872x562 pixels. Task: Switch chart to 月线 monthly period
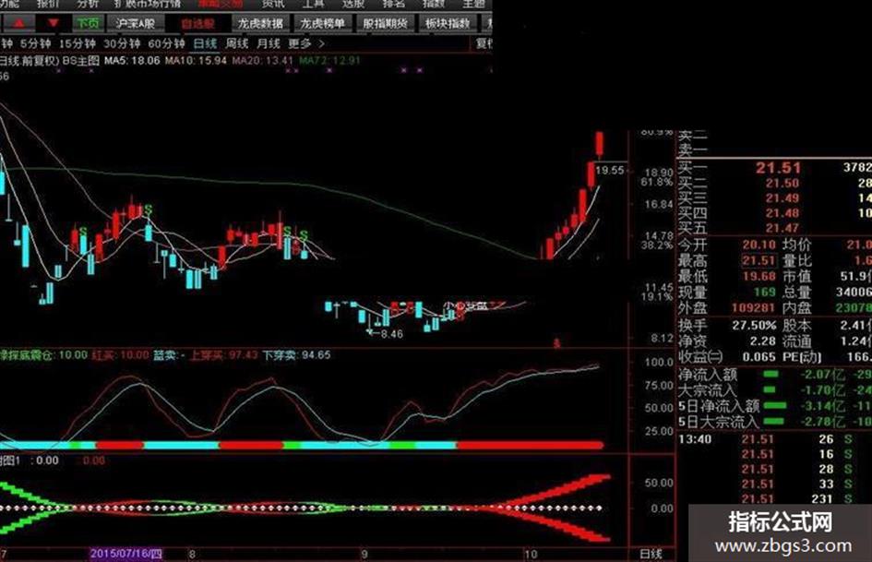pyautogui.click(x=269, y=43)
